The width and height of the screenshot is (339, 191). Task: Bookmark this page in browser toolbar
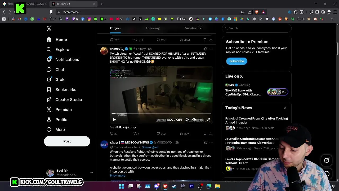51,12
